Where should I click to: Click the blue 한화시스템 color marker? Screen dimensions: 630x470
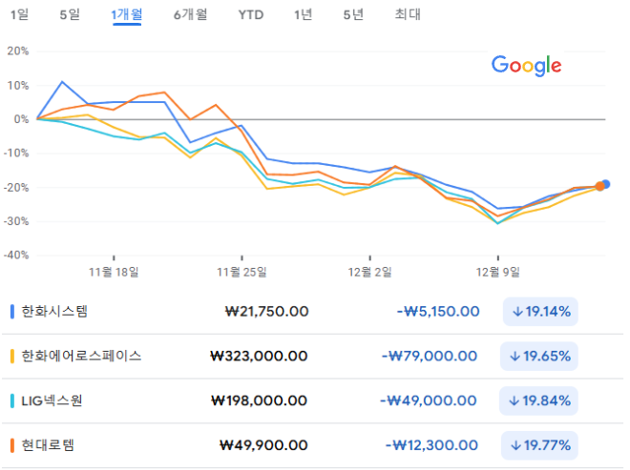tap(12, 312)
